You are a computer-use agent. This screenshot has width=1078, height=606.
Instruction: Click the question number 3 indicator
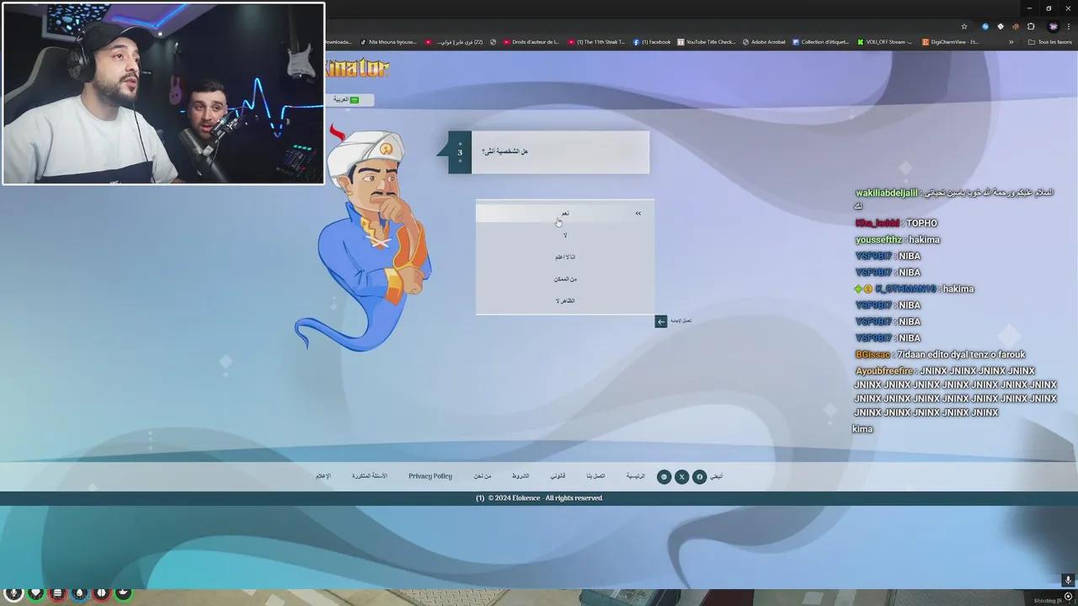[x=460, y=152]
